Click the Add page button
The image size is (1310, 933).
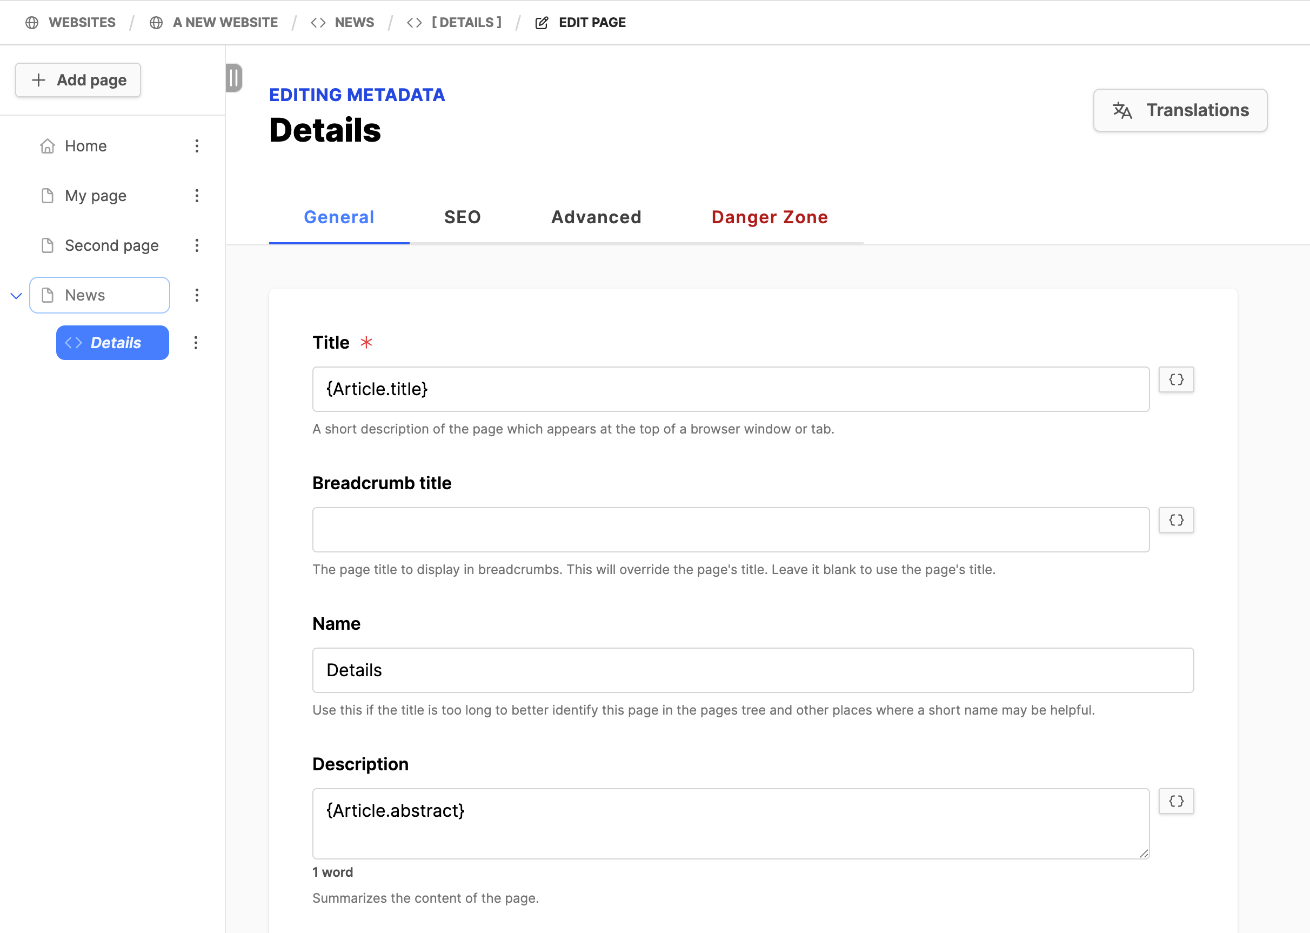point(78,80)
